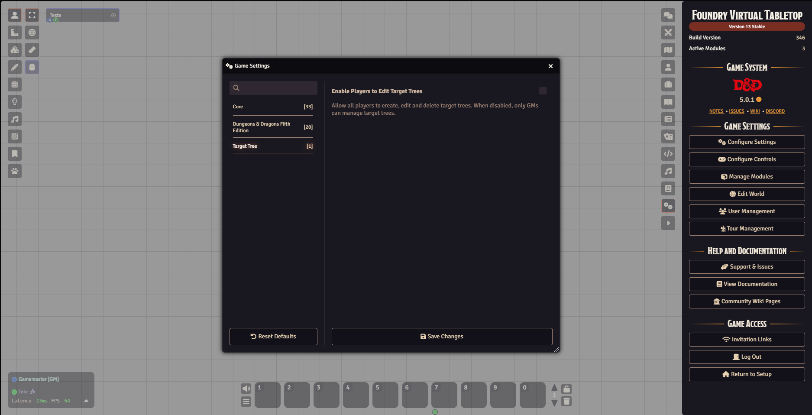Click macro hotbar slot 1
This screenshot has height=415, width=812.
tap(268, 395)
